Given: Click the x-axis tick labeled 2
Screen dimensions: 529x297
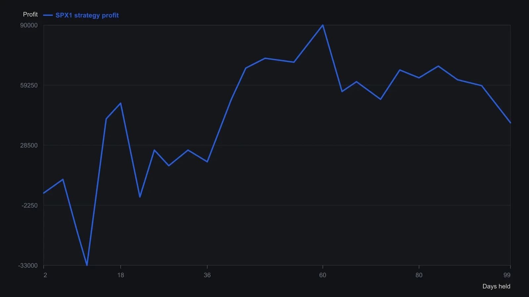Looking at the screenshot, I should tap(45, 275).
